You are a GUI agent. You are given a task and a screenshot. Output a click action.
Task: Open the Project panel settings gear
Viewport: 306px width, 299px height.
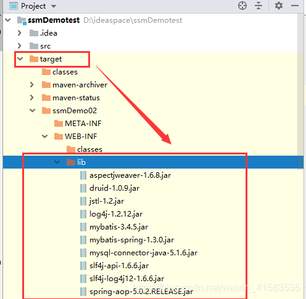point(279,6)
